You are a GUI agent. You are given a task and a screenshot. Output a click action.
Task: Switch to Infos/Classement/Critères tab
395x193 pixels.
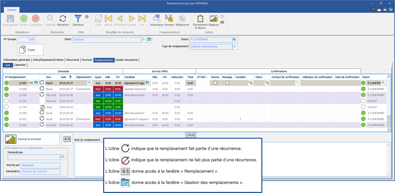(48, 60)
